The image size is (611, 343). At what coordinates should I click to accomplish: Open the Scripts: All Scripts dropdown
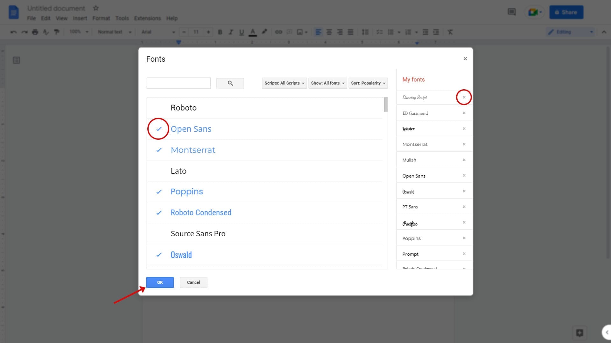[284, 83]
